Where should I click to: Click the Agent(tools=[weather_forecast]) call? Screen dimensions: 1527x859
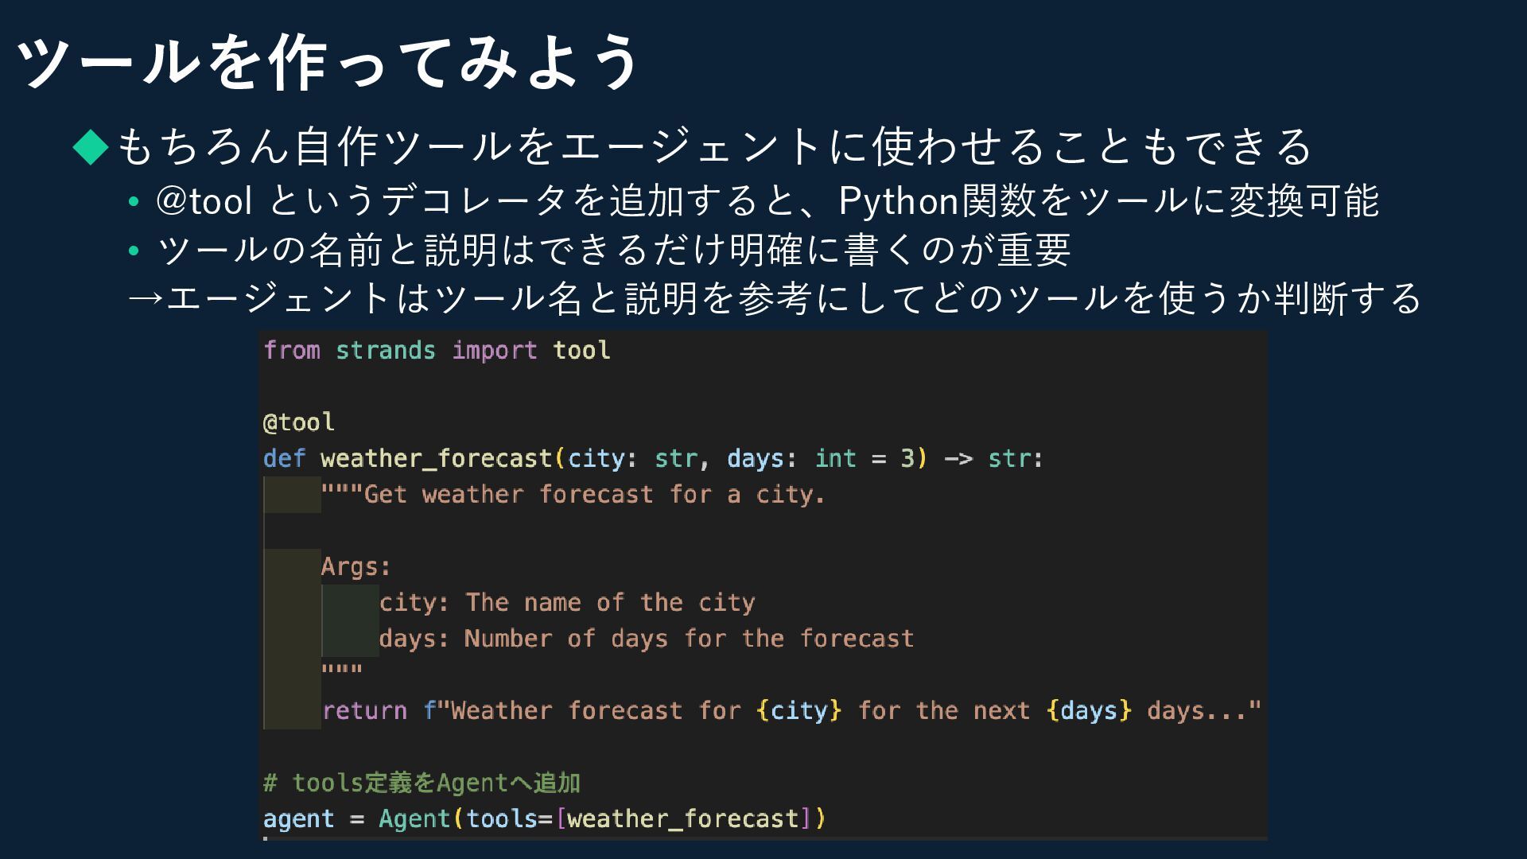point(603,818)
